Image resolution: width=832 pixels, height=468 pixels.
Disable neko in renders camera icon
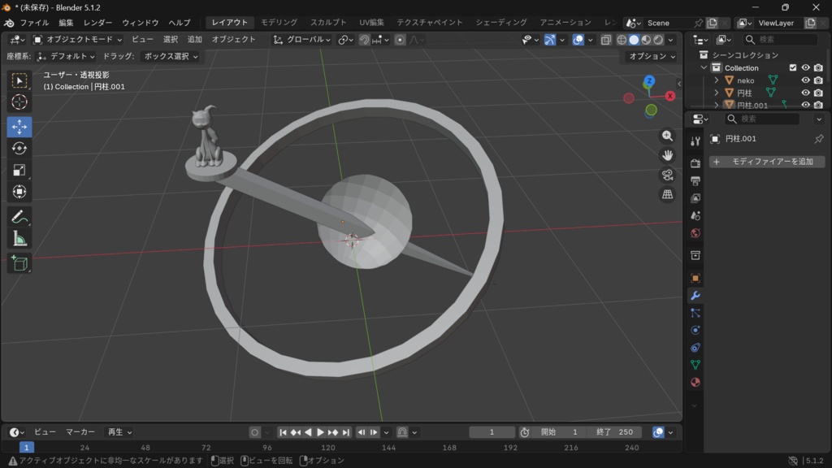pyautogui.click(x=818, y=80)
